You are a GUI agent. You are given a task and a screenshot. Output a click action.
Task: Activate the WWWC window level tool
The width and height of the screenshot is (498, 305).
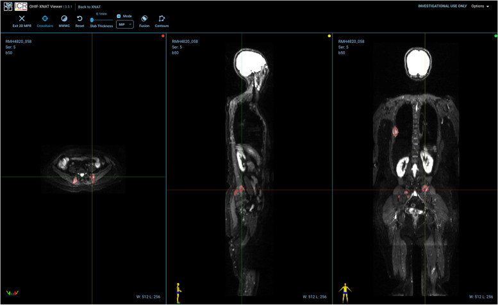[64, 19]
